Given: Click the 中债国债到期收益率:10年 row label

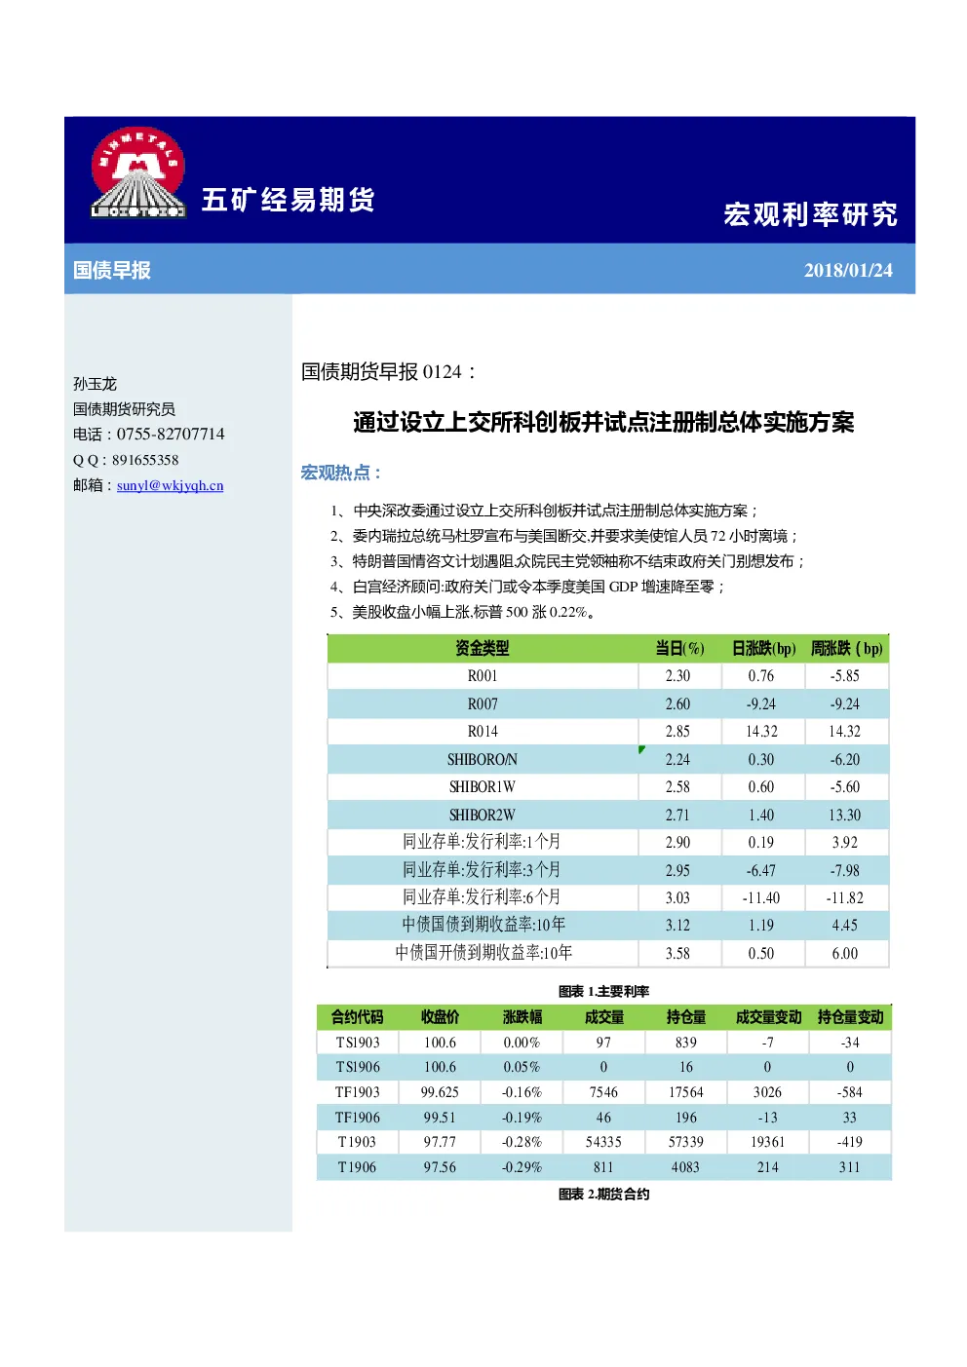Looking at the screenshot, I should click(x=483, y=925).
